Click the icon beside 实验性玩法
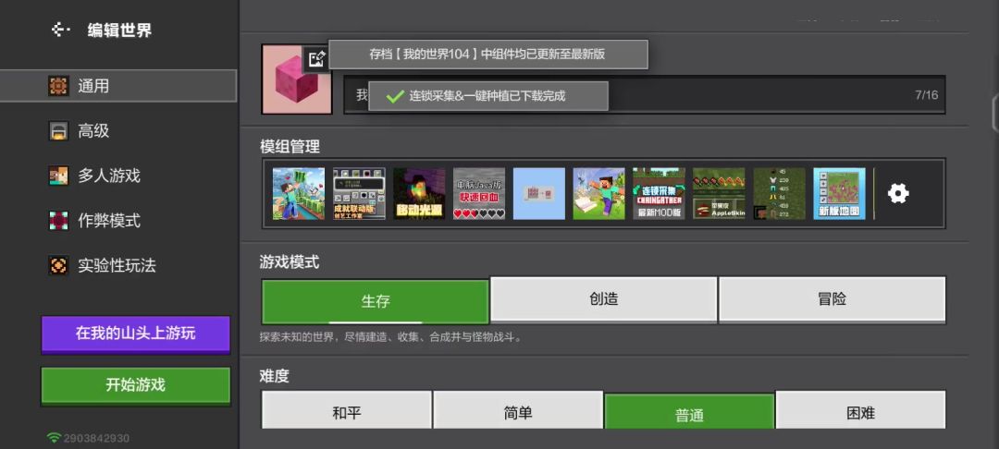This screenshot has height=449, width=999. click(58, 265)
